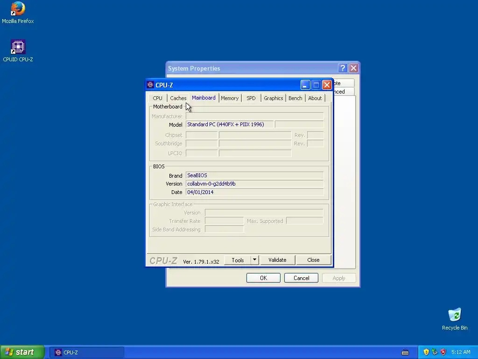Image resolution: width=478 pixels, height=359 pixels.
Task: Click the Tools button in CPU-Z
Action: pyautogui.click(x=238, y=260)
